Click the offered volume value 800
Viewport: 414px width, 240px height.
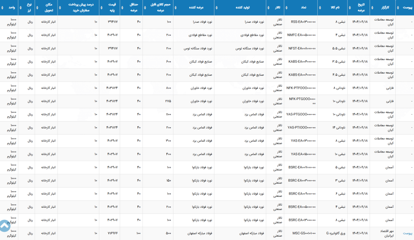tap(169, 88)
